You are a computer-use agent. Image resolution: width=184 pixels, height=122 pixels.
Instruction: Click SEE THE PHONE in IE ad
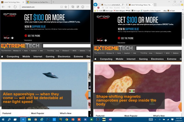click(x=125, y=38)
